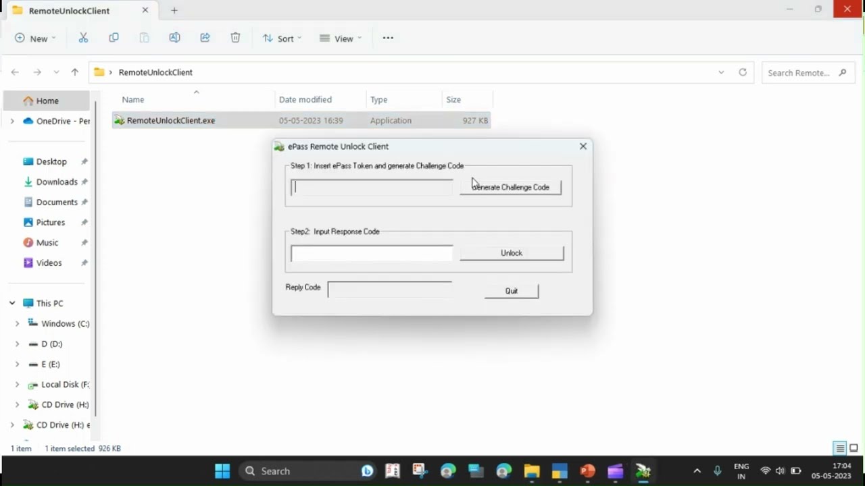Viewport: 865px width, 486px height.
Task: Close the RemoteUnlockClient tab
Action: (x=145, y=11)
